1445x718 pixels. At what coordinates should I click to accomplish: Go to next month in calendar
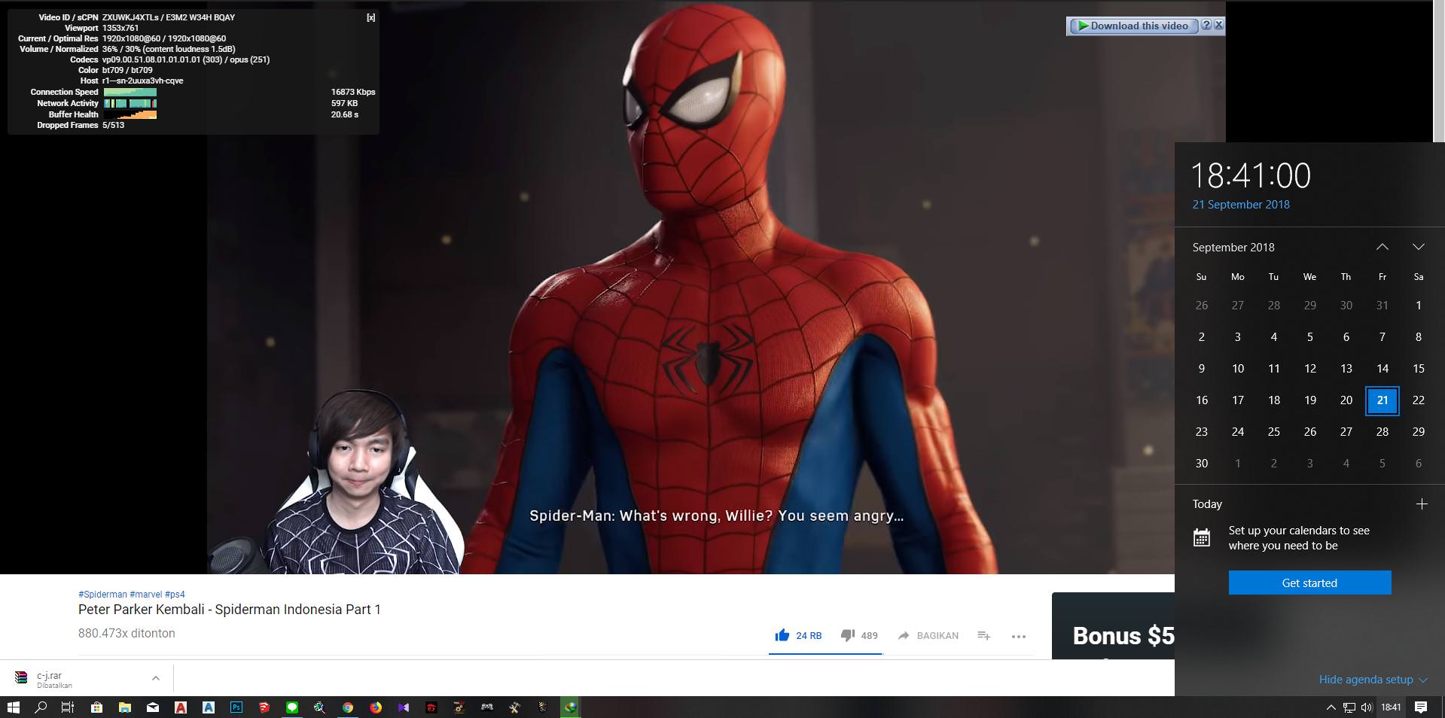(x=1419, y=247)
